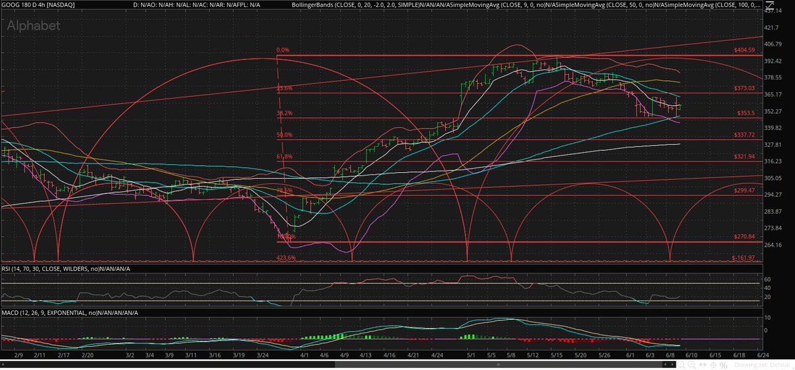
Task: Click the $373.03 Fibonacci price label
Action: click(744, 89)
